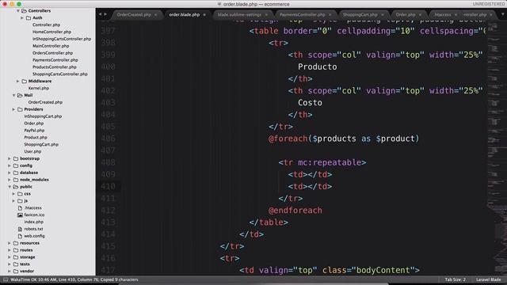Click the status bar panel switcher icon
Viewport: 507px width, 285px height.
6,279
